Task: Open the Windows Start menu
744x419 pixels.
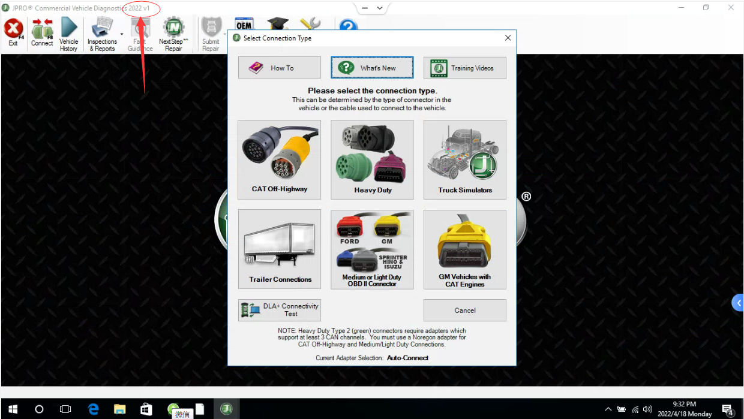Action: (x=13, y=409)
